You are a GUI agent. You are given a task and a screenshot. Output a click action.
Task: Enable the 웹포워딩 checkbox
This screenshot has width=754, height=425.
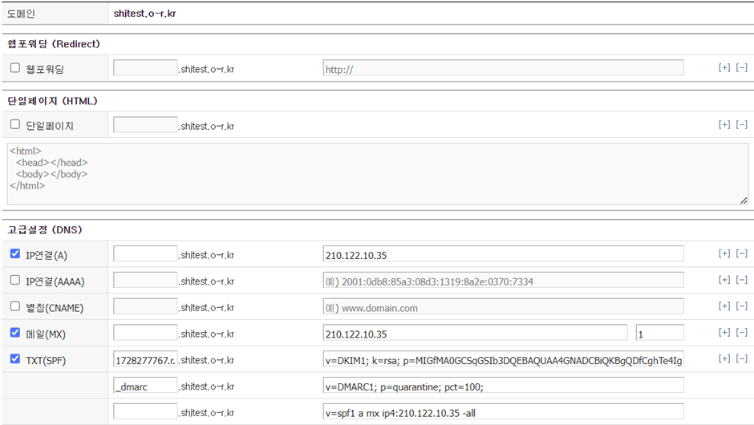15,68
